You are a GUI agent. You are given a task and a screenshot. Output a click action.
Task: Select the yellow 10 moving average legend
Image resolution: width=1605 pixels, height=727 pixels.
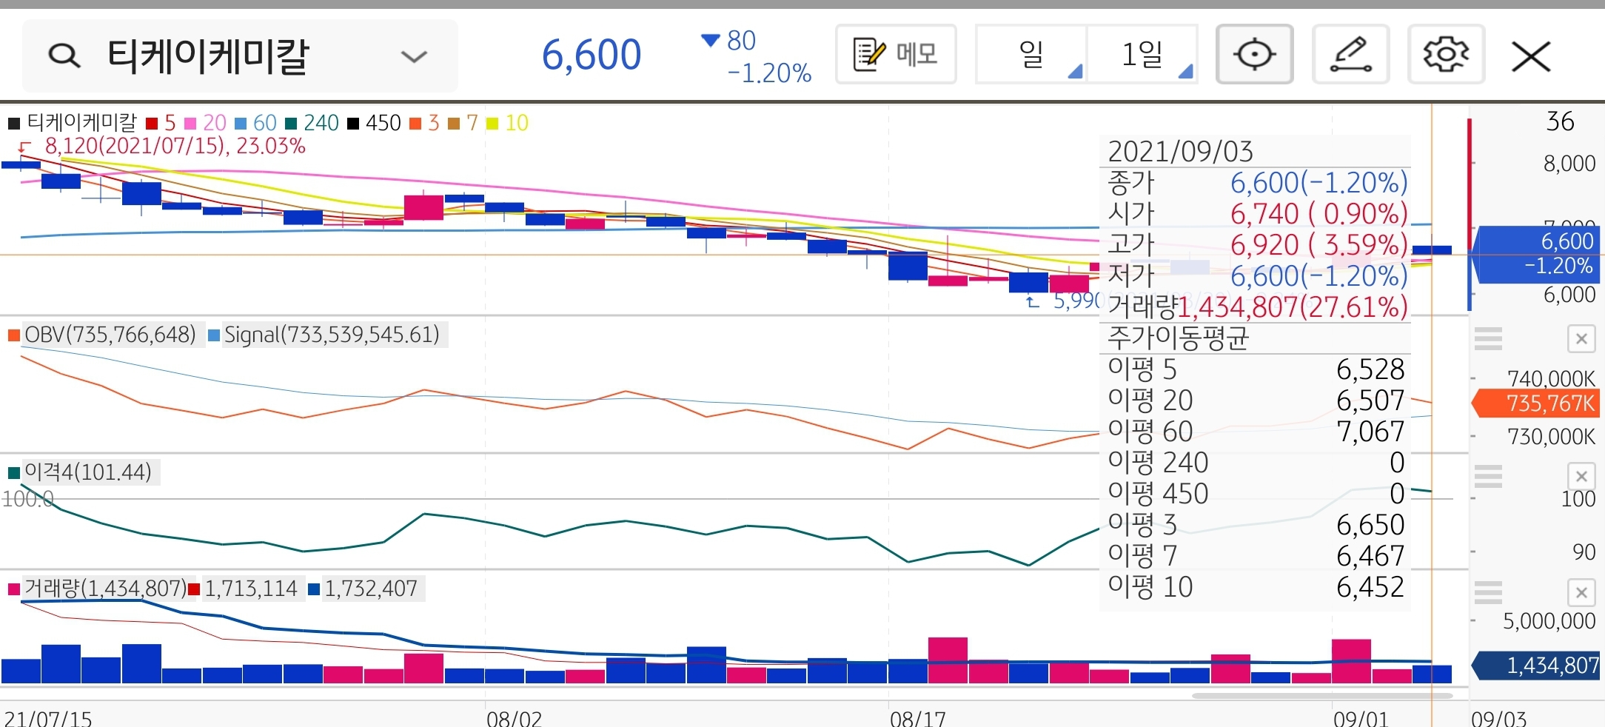coord(507,123)
